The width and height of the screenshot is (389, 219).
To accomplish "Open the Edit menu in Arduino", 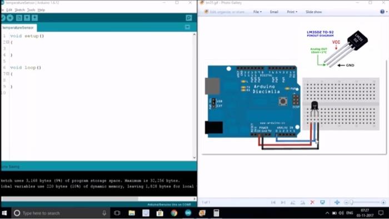I will 9,10.
